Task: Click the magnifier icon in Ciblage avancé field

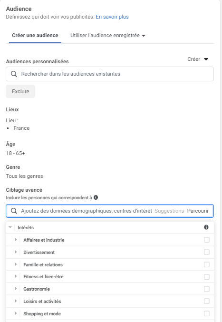Action: click(14, 211)
